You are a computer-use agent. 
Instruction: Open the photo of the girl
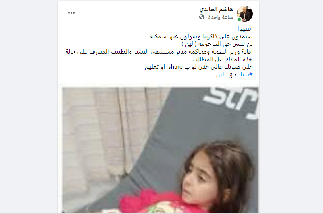[160, 150]
